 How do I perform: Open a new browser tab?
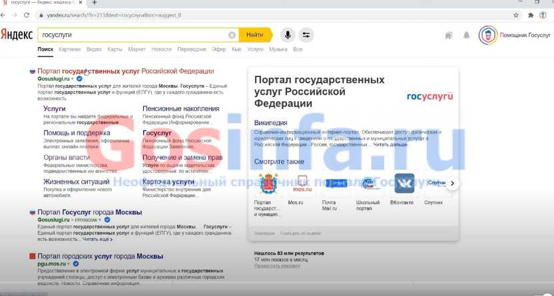coord(94,3)
